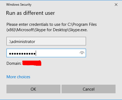Dismiss the prompt with Cancel button
The height and width of the screenshot is (100, 122).
tap(88, 89)
